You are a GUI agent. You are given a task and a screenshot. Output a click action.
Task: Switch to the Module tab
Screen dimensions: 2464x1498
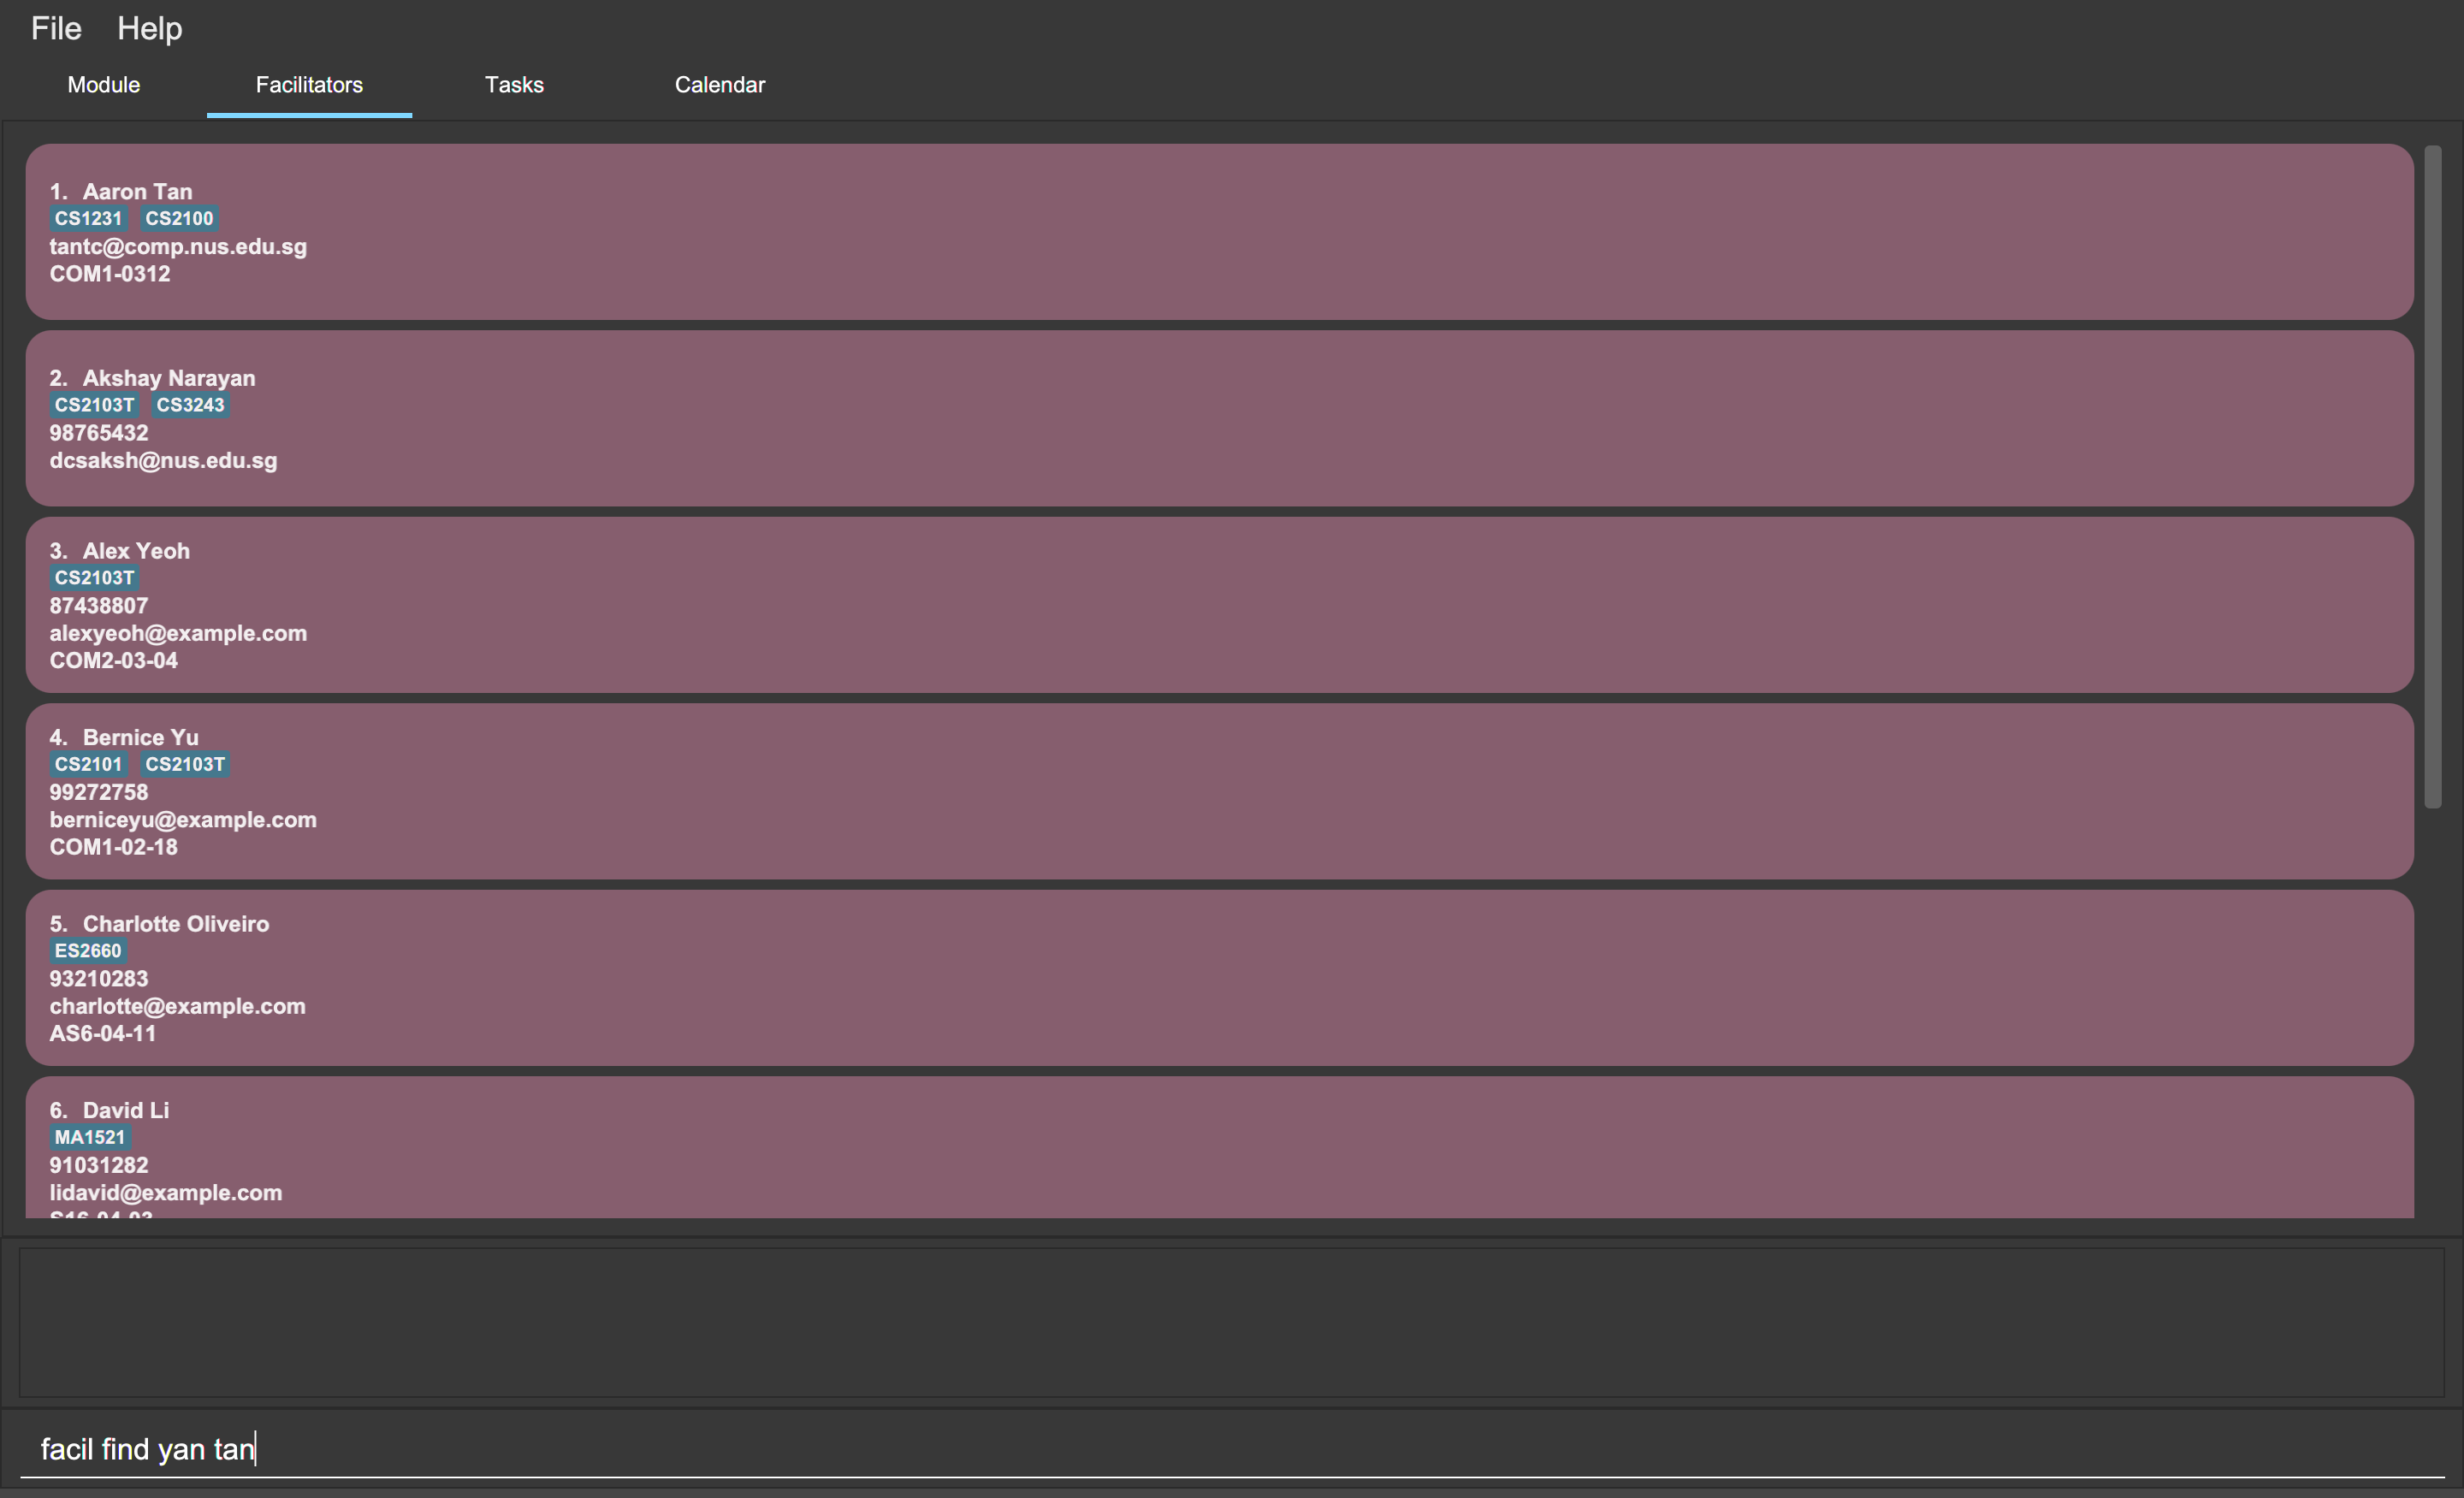(x=103, y=85)
